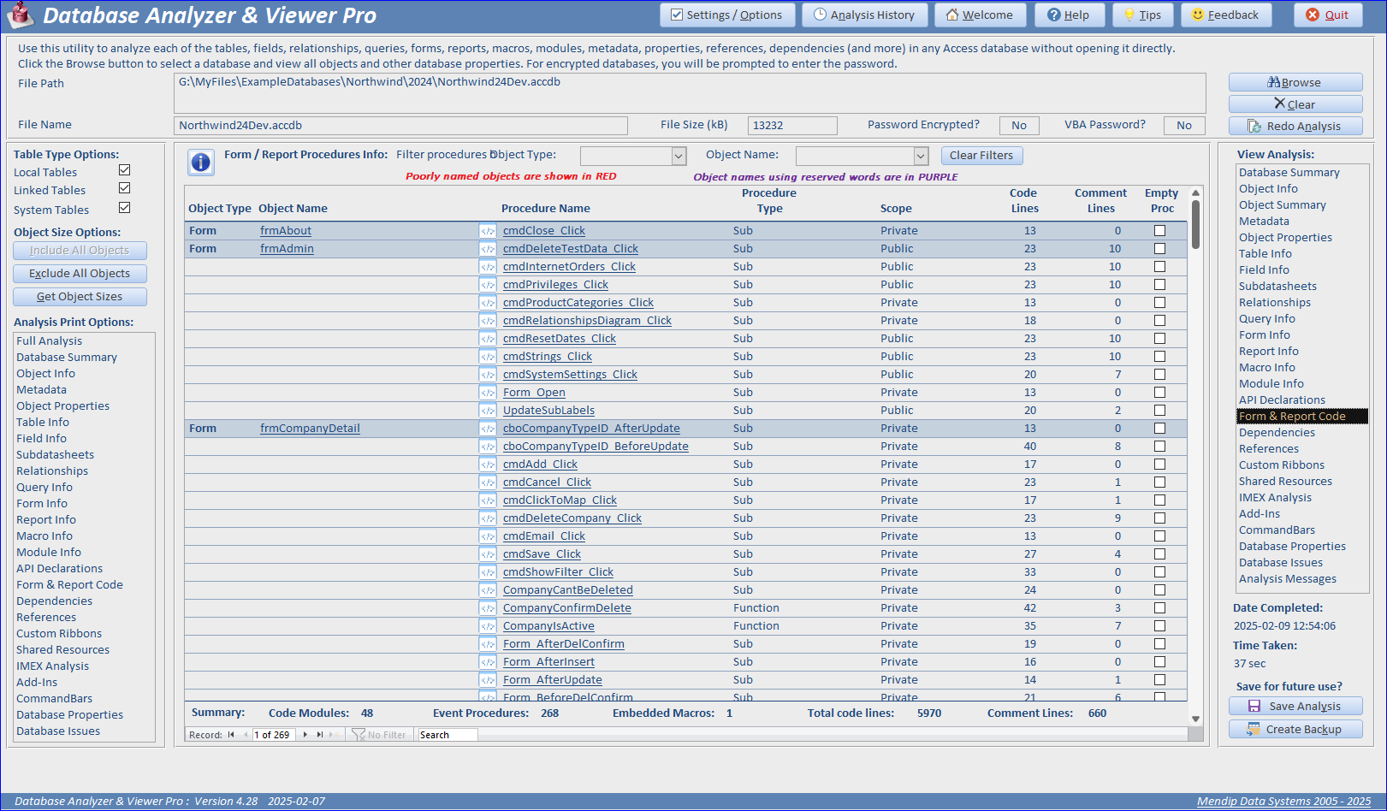The image size is (1387, 811).
Task: Go to first record navigation icon
Action: pos(231,735)
